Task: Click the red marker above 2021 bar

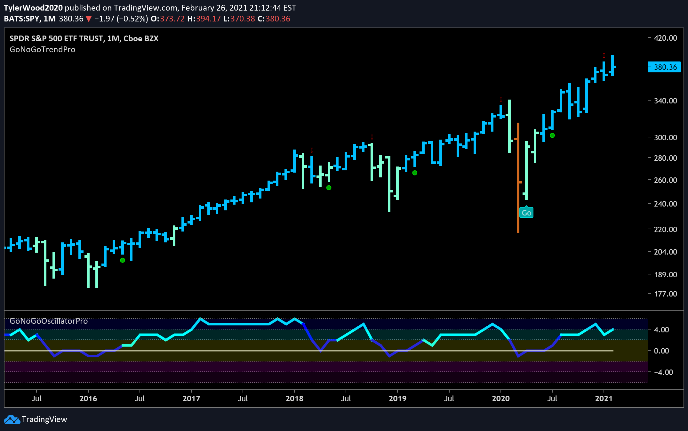Action: (604, 56)
